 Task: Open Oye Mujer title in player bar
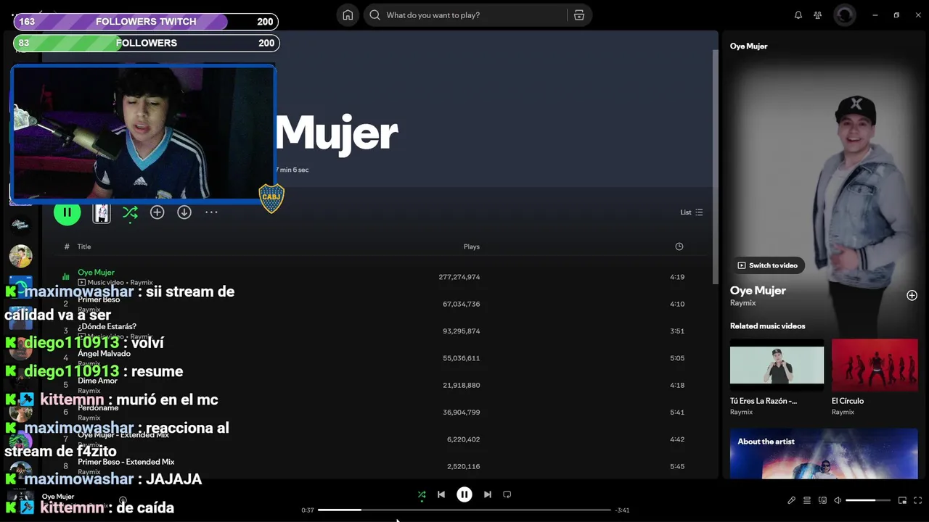[58, 497]
